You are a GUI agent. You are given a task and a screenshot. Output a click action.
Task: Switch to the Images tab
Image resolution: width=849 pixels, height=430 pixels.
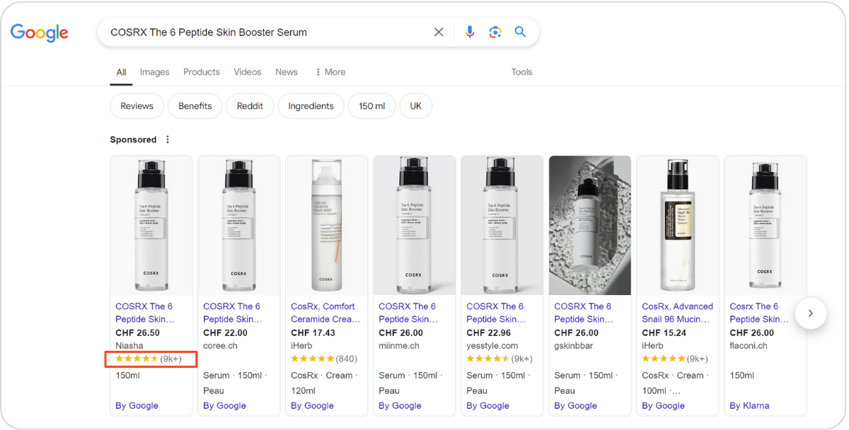click(154, 72)
